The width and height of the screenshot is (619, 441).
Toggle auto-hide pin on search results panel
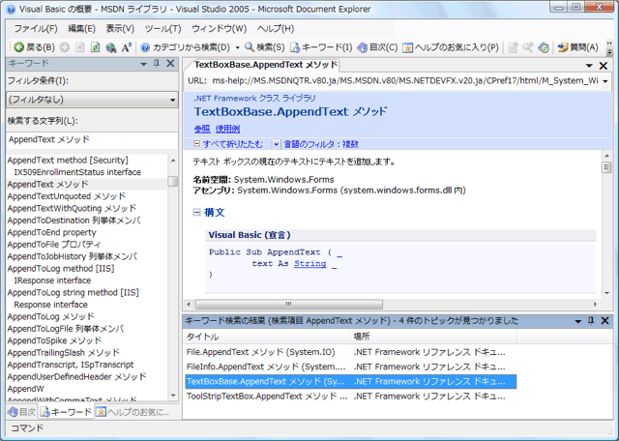(x=591, y=321)
